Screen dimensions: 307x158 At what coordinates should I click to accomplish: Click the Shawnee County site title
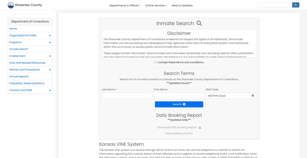(28, 5)
